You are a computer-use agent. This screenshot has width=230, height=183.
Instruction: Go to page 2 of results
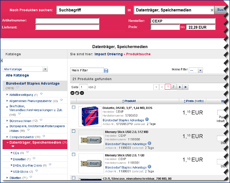point(173,87)
